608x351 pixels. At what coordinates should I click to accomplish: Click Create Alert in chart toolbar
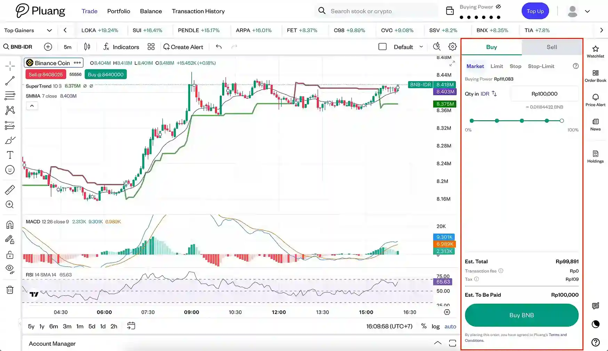[x=183, y=47]
